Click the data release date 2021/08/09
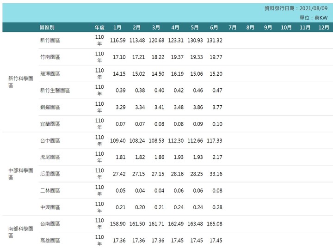This screenshot has width=333, height=248. coord(314,8)
